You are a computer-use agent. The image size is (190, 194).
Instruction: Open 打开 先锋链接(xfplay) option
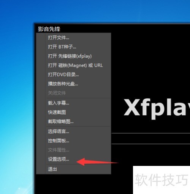74,56
